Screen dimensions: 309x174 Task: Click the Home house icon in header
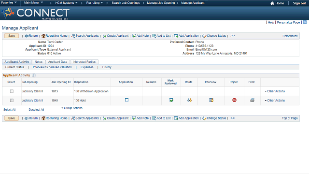[272, 3]
